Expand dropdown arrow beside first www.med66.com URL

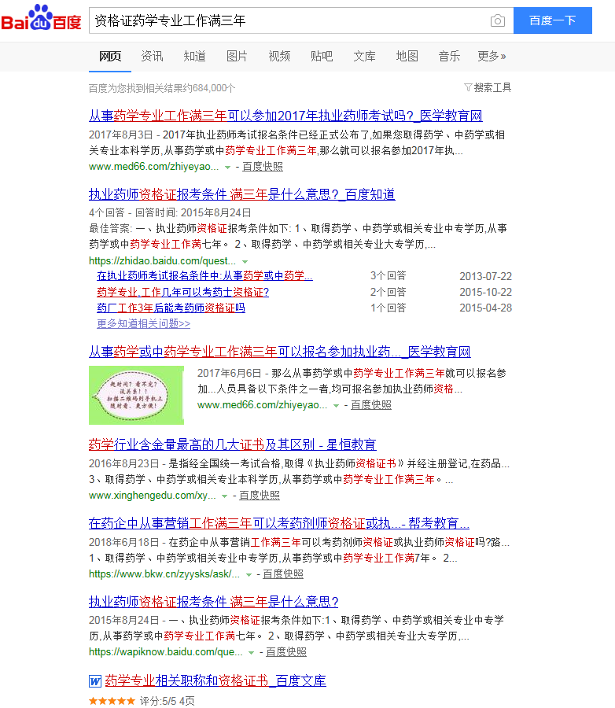(x=227, y=168)
